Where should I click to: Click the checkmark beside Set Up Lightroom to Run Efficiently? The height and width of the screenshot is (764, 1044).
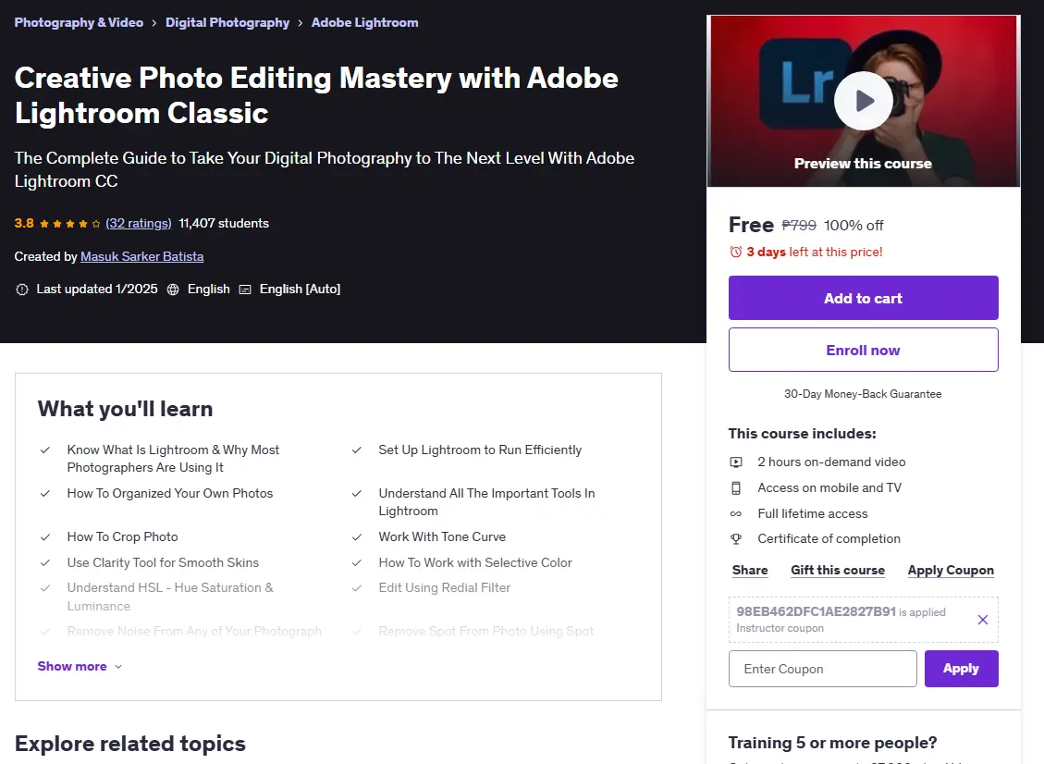(x=357, y=450)
